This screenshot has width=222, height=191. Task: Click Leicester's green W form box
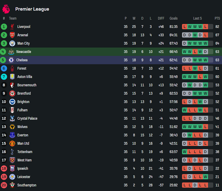205,177
